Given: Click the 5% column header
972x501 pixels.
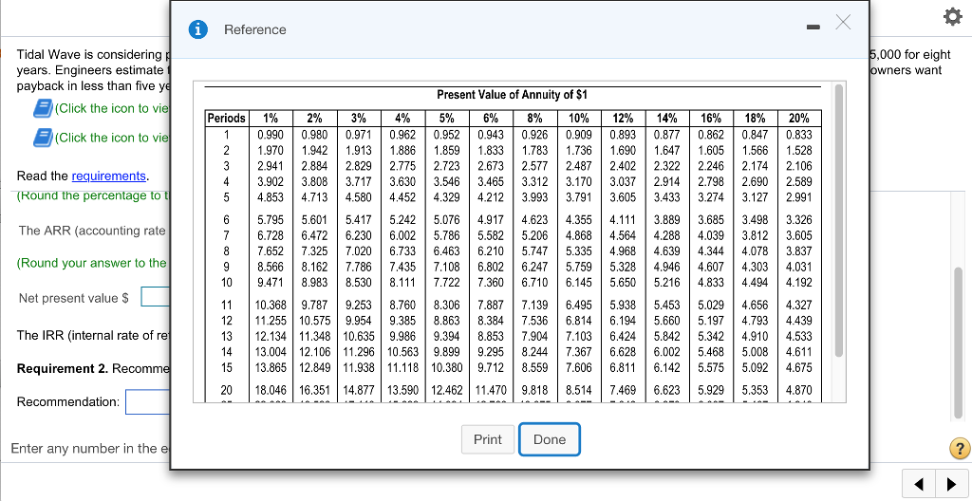Looking at the screenshot, I should 446,119.
